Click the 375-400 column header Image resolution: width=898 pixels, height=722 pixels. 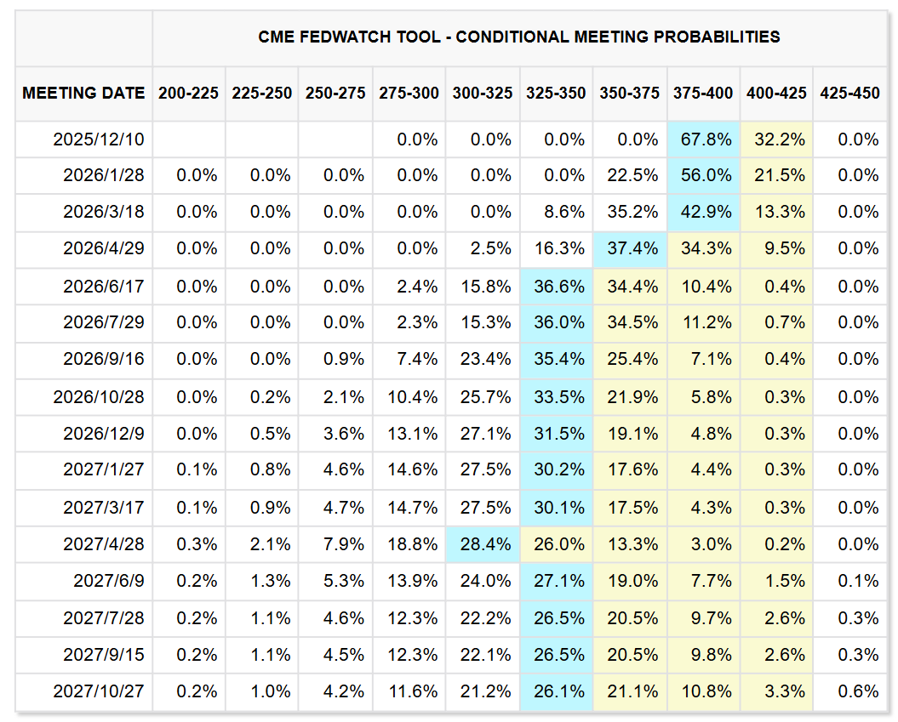tap(702, 93)
